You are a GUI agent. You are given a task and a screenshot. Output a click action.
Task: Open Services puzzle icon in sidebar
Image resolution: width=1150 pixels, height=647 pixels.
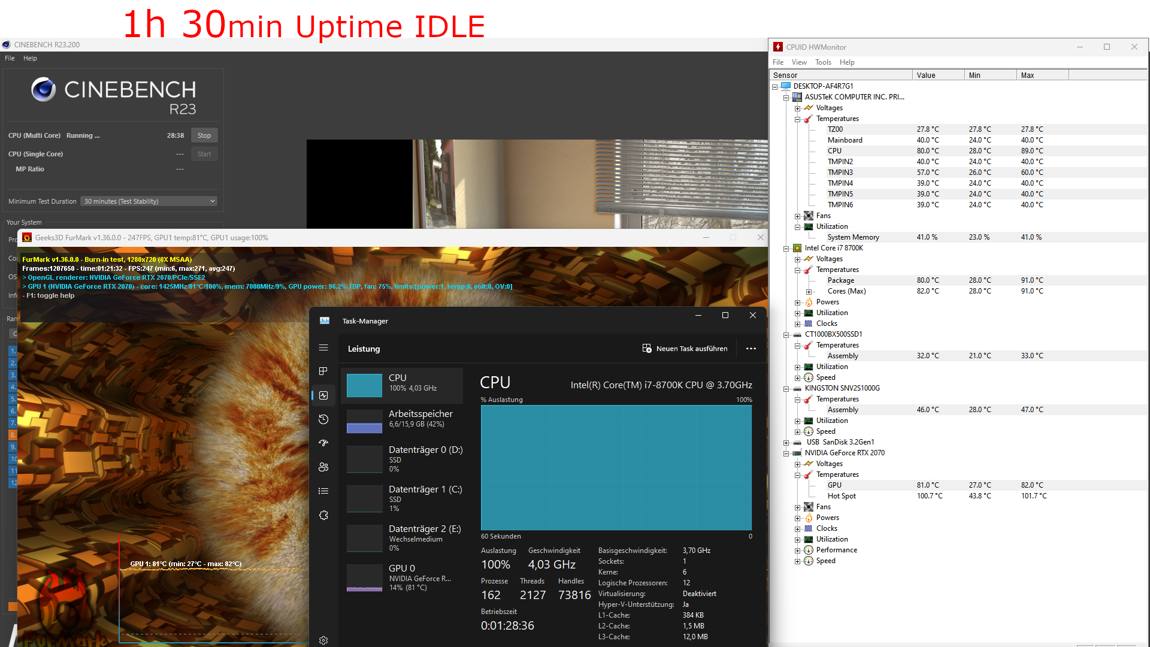tap(323, 515)
